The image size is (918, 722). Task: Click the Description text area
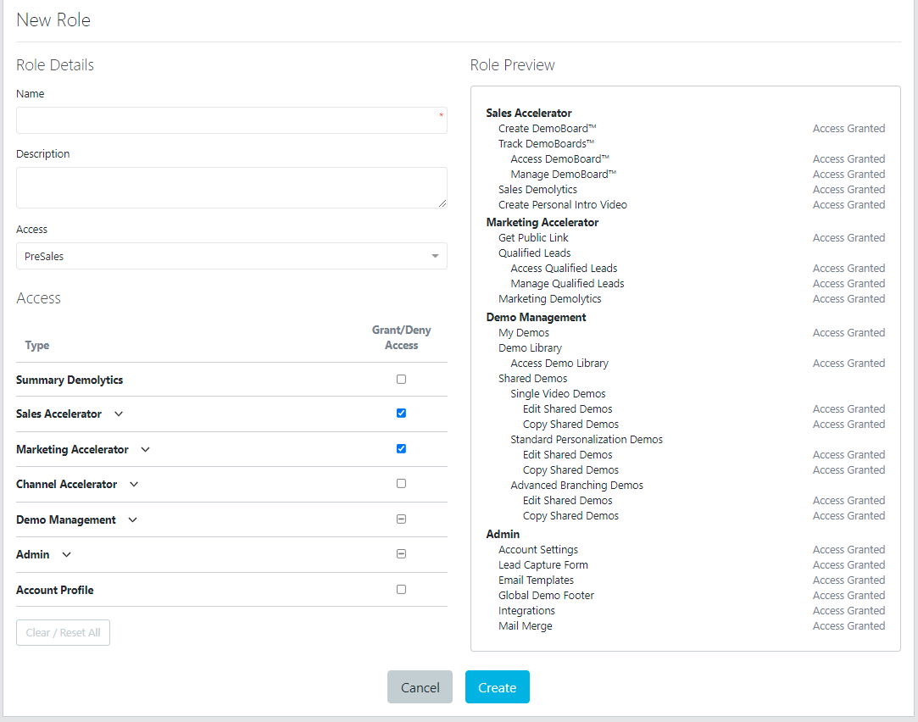click(x=232, y=188)
